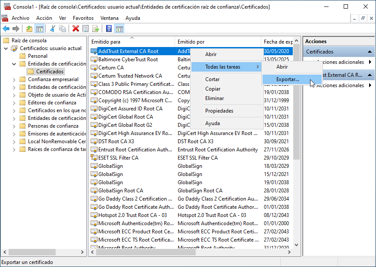Click the console icon left of Archivo menu
Screen dimensions: 376x267
(x=5, y=18)
